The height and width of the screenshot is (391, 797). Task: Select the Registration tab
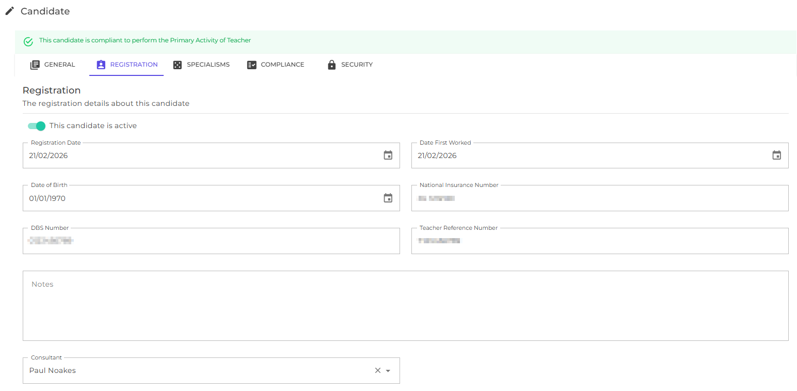tap(126, 65)
